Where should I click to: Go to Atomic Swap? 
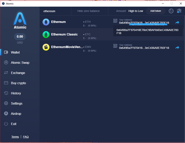20,62
